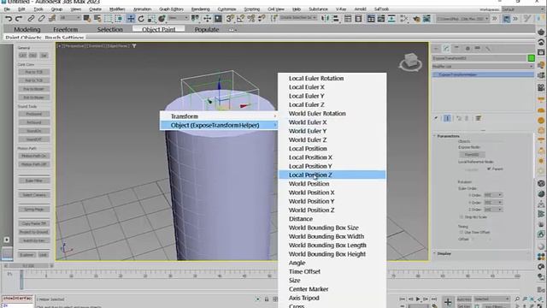Toggle the 3D Snaps icon
This screenshot has width=547, height=308.
coord(230,19)
